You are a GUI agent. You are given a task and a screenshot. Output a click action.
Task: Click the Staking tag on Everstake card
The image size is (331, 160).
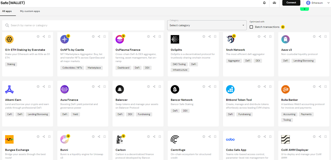coord(11,64)
